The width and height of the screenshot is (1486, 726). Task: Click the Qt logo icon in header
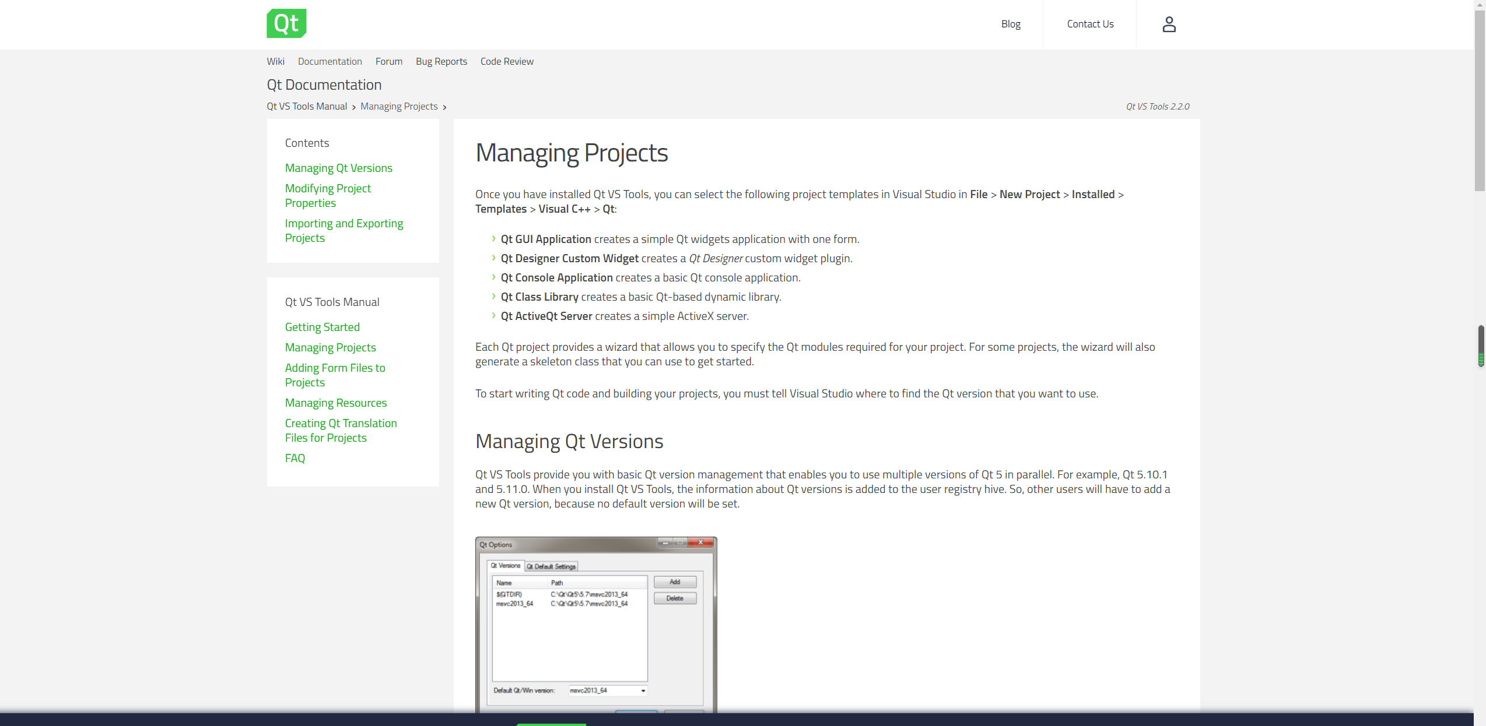coord(286,24)
